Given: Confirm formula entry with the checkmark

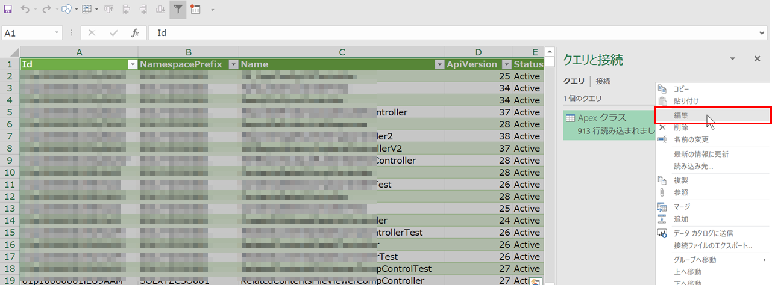Looking at the screenshot, I should coord(113,33).
